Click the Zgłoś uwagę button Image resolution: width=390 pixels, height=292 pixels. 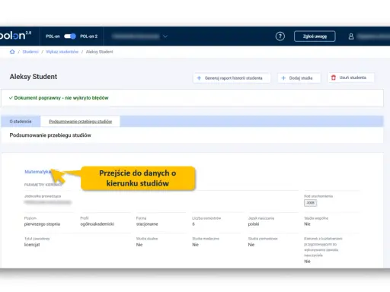315,36
